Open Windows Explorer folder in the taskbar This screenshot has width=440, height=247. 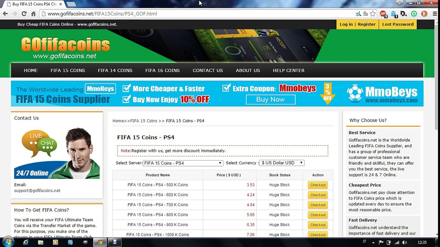click(x=41, y=242)
